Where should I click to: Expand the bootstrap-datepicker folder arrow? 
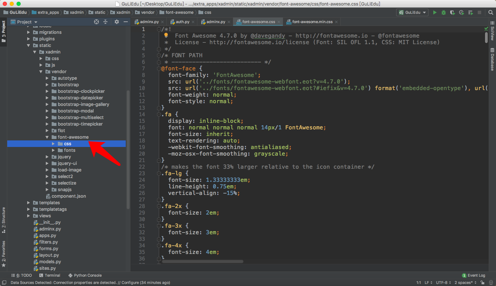click(x=47, y=98)
